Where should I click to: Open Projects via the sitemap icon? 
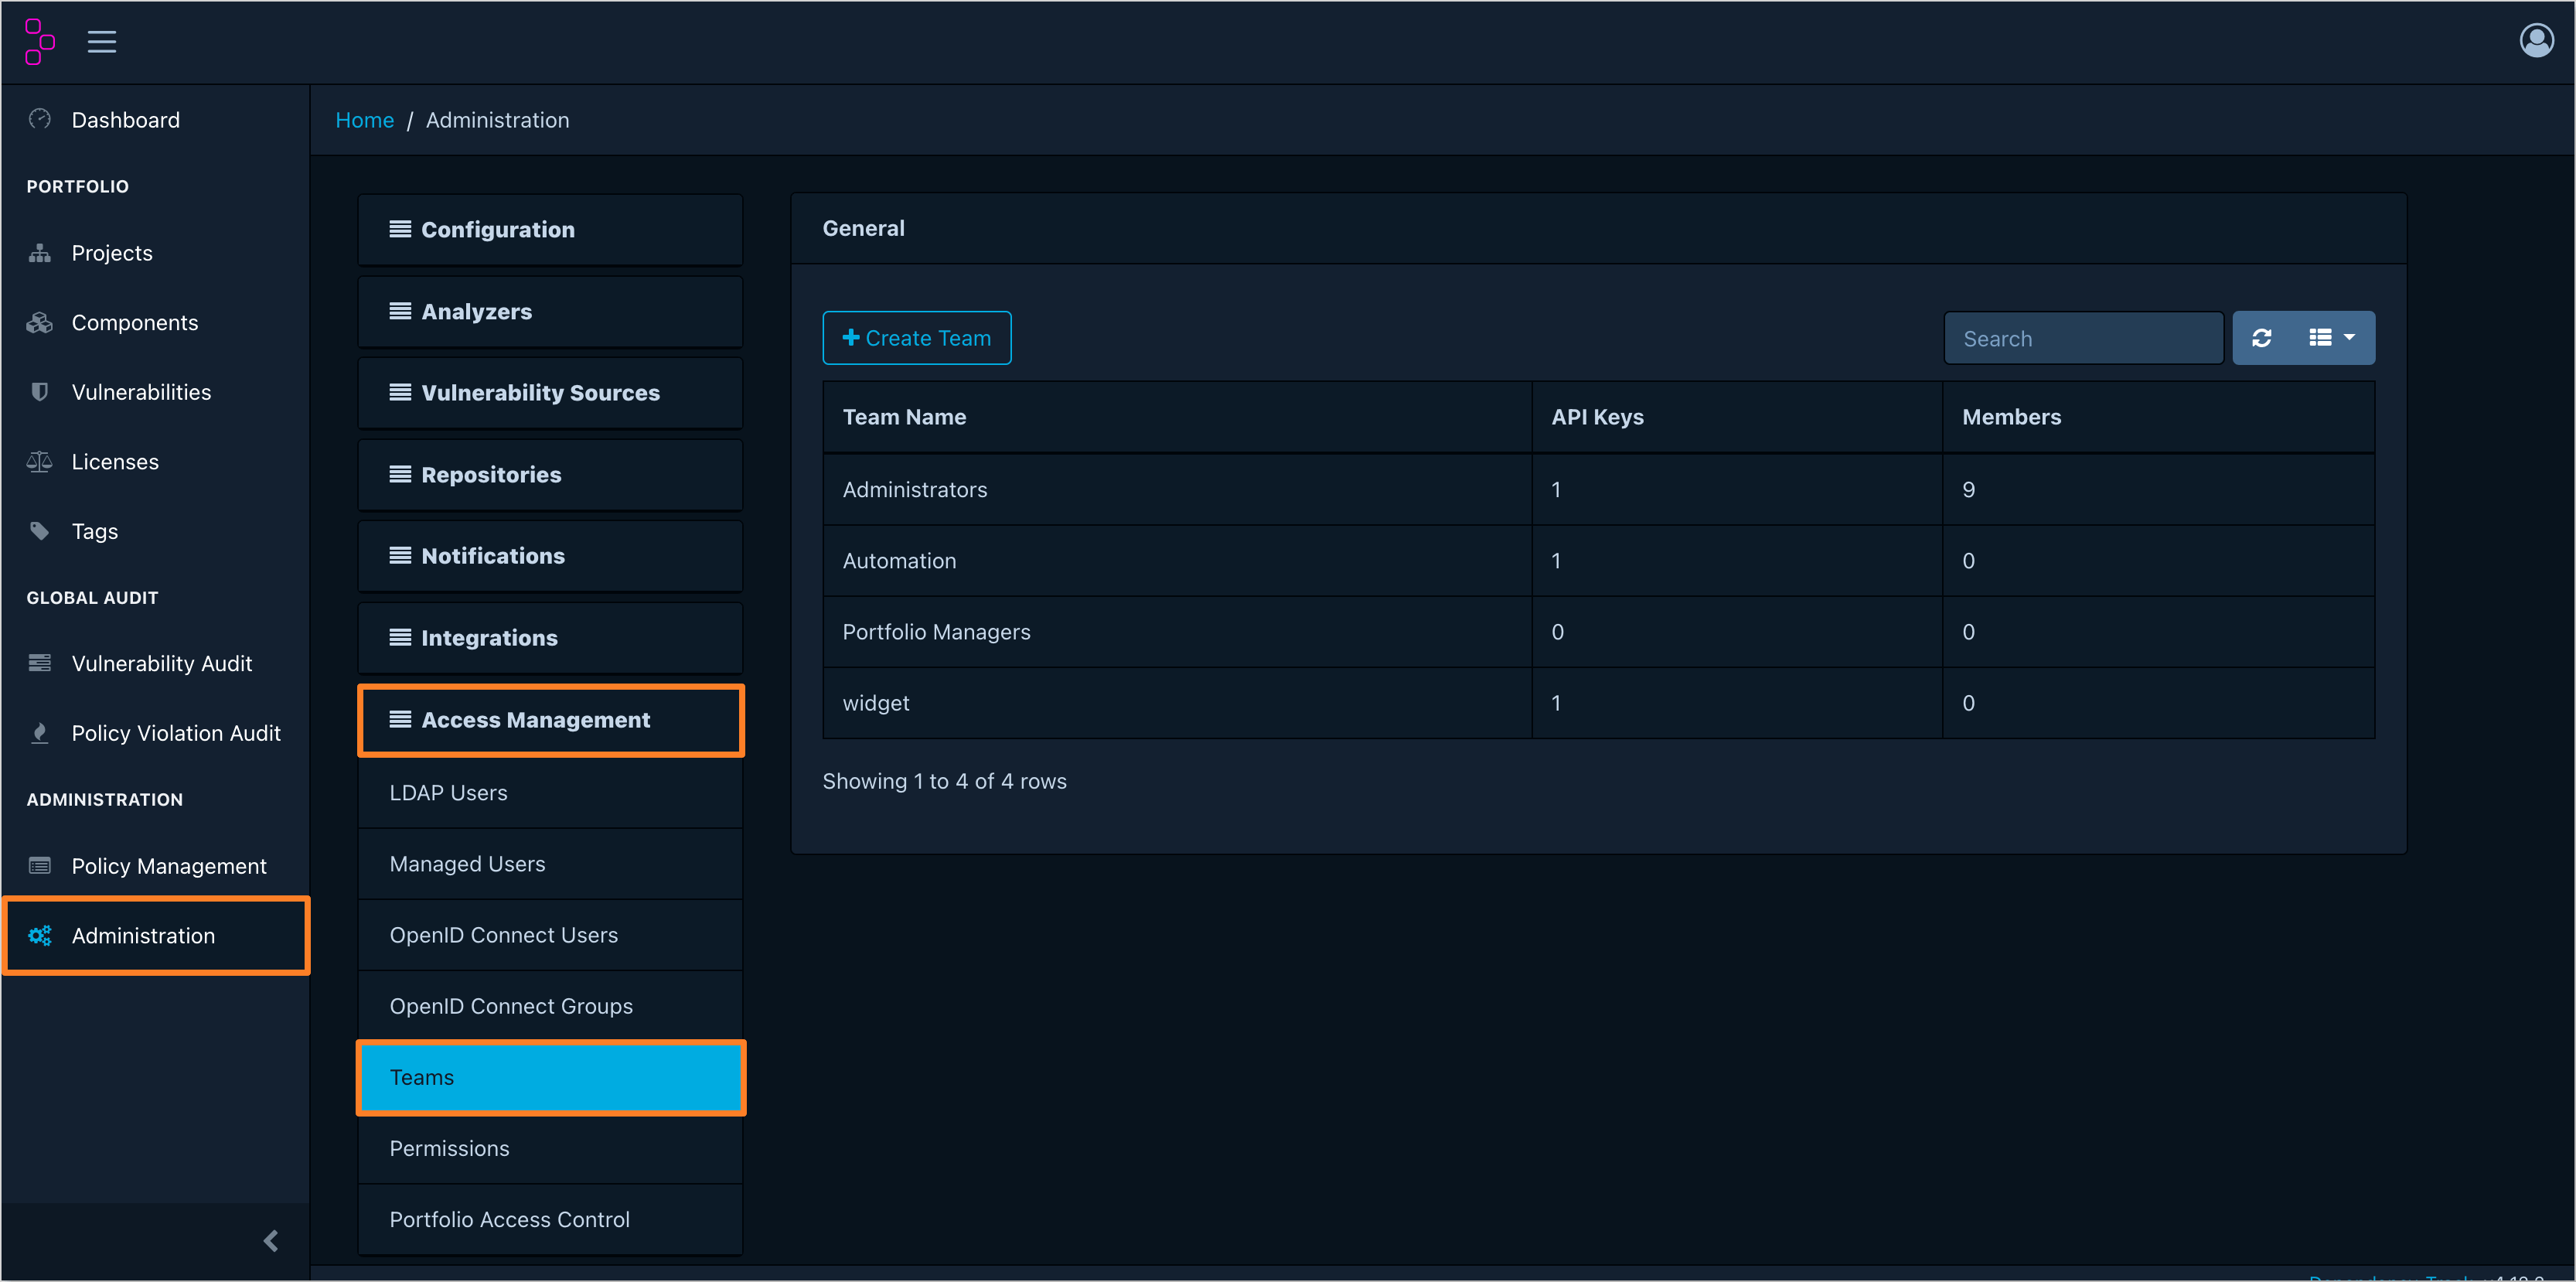click(40, 252)
